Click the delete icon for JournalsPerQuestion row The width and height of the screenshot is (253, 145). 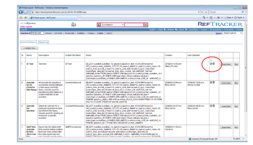tap(214, 106)
